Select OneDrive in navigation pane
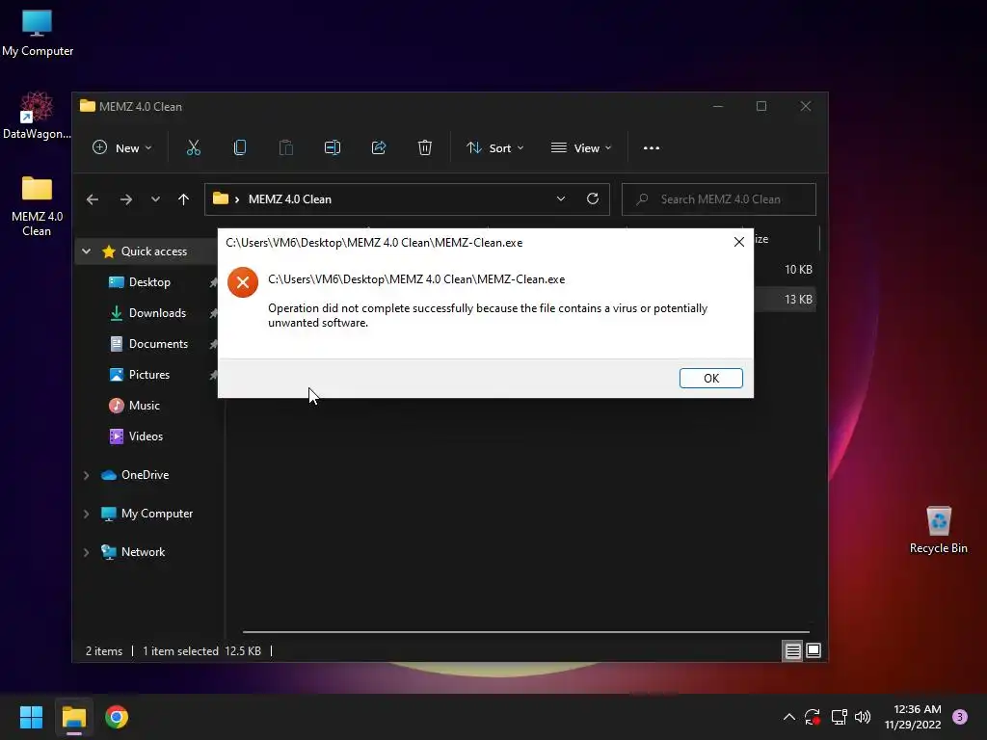This screenshot has width=987, height=740. pyautogui.click(x=145, y=475)
